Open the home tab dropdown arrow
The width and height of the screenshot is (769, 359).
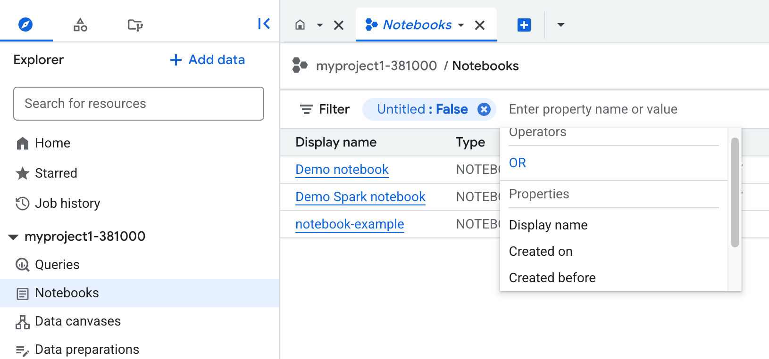pyautogui.click(x=320, y=25)
